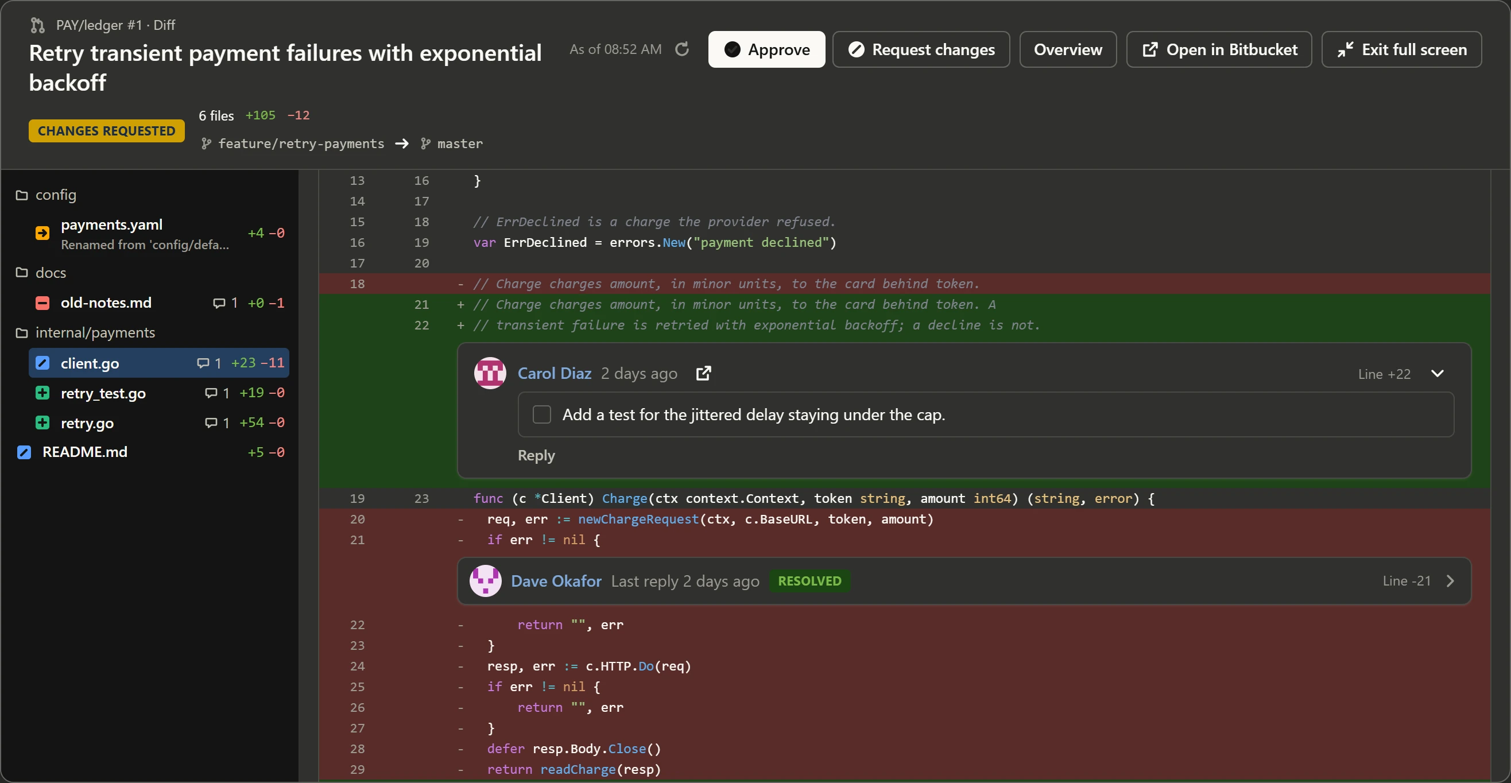This screenshot has width=1511, height=783.
Task: Click the feature/retry-payments branch name
Action: click(301, 144)
